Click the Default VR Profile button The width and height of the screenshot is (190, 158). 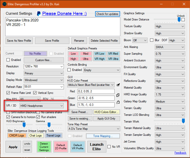[x=78, y=147]
